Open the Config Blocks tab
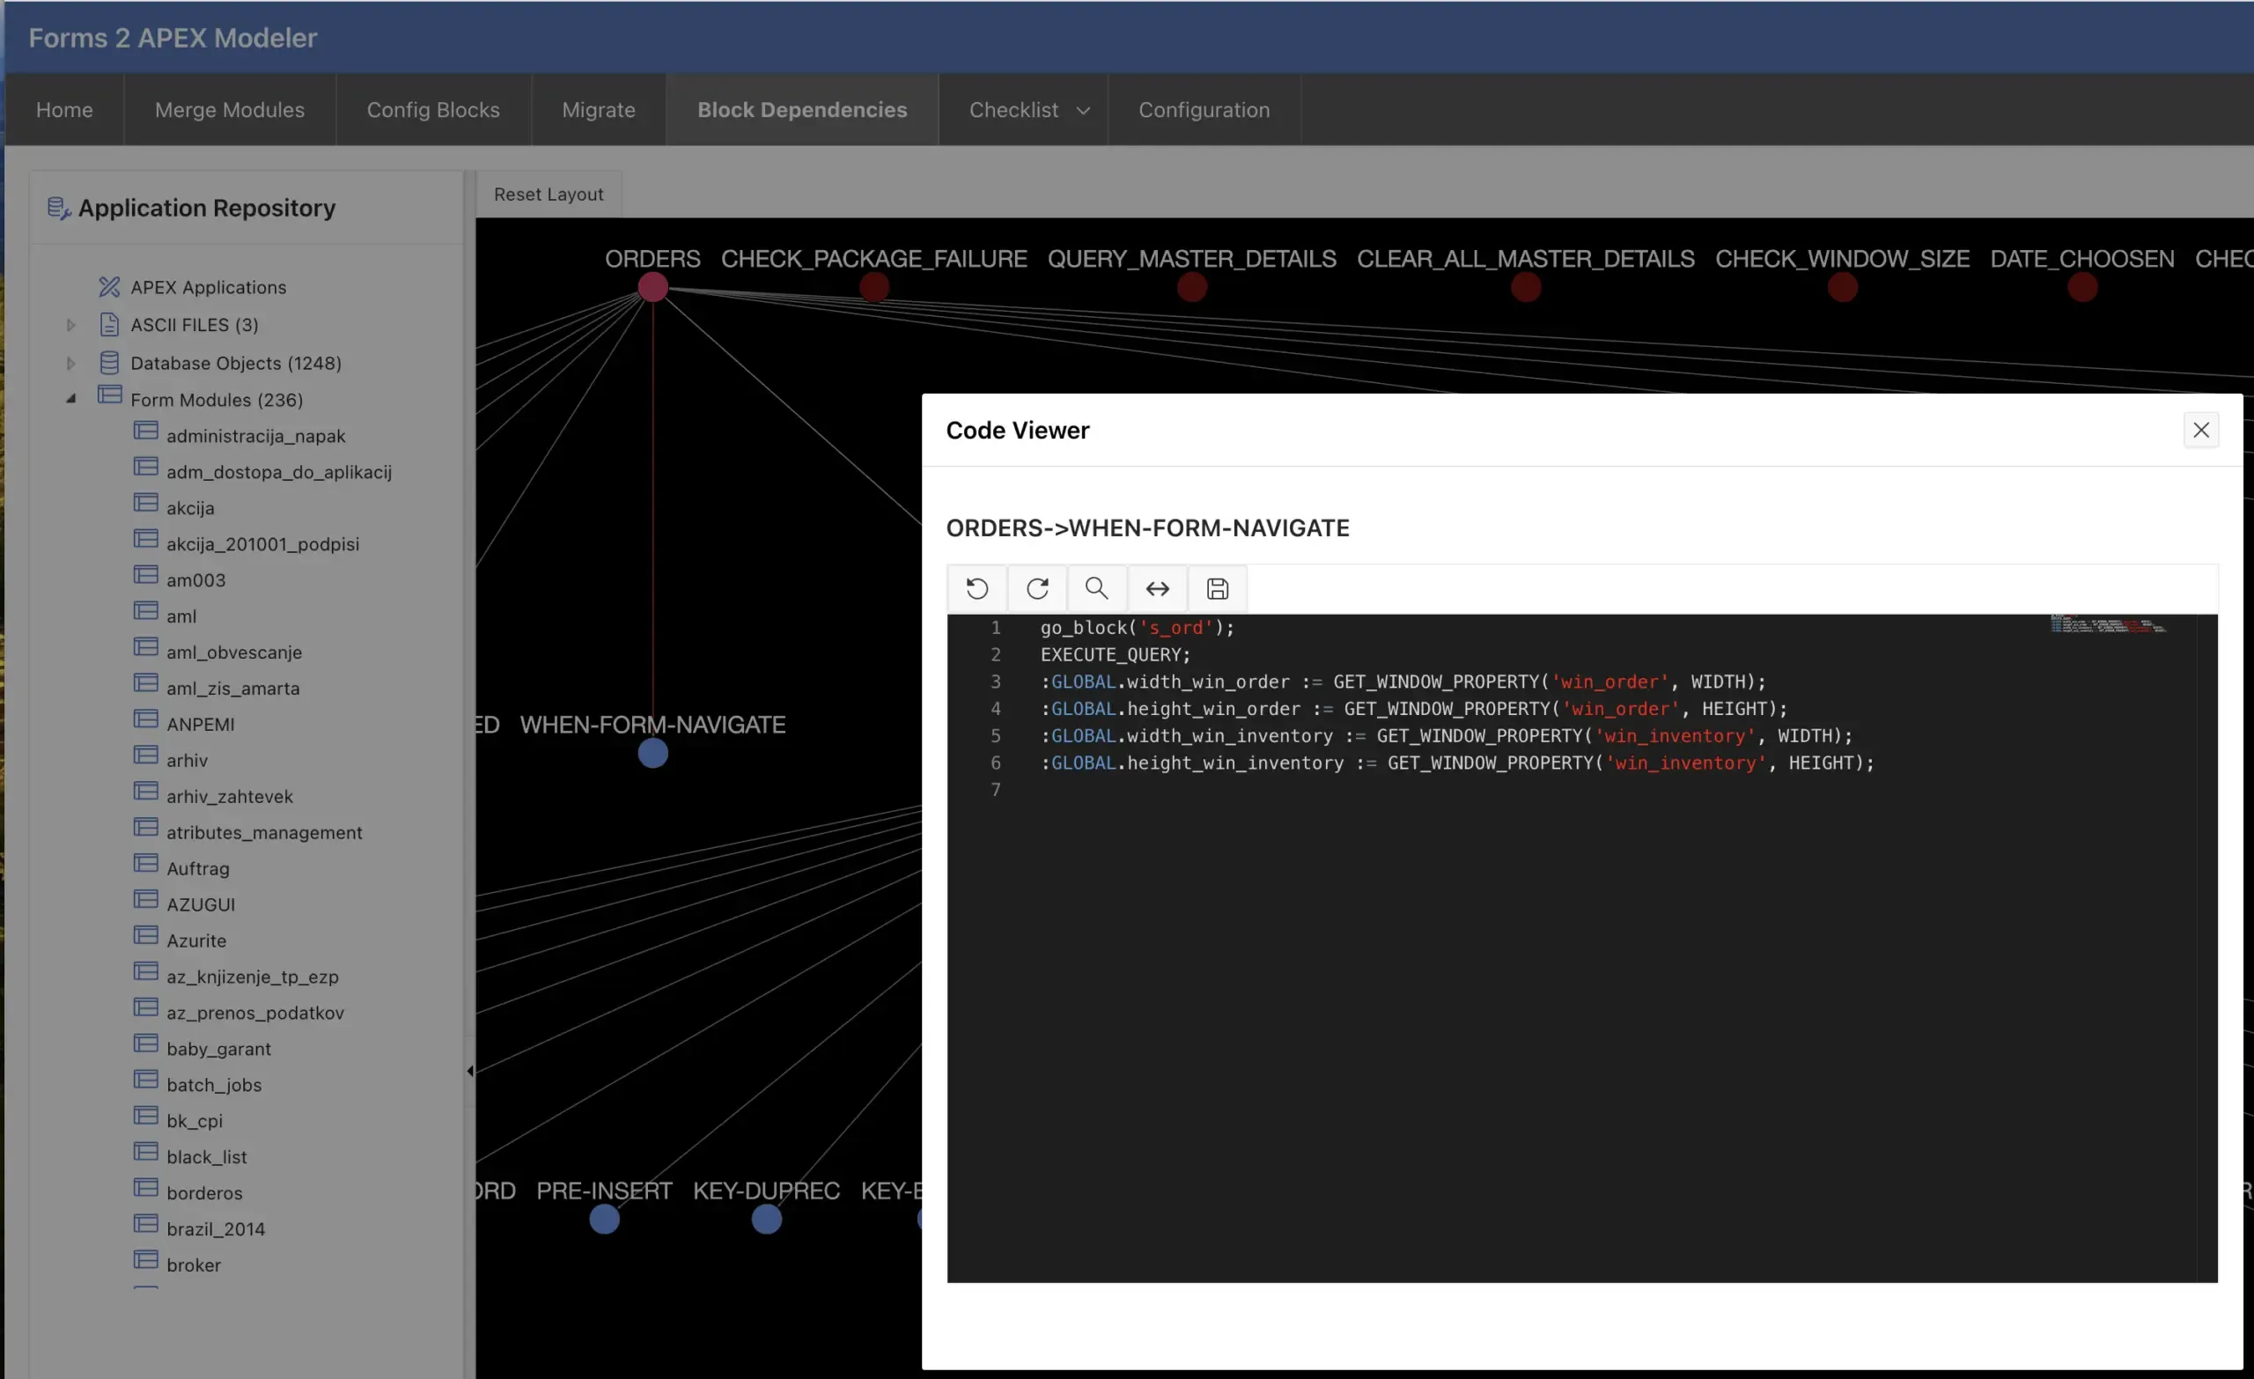The height and width of the screenshot is (1379, 2254). 432,110
